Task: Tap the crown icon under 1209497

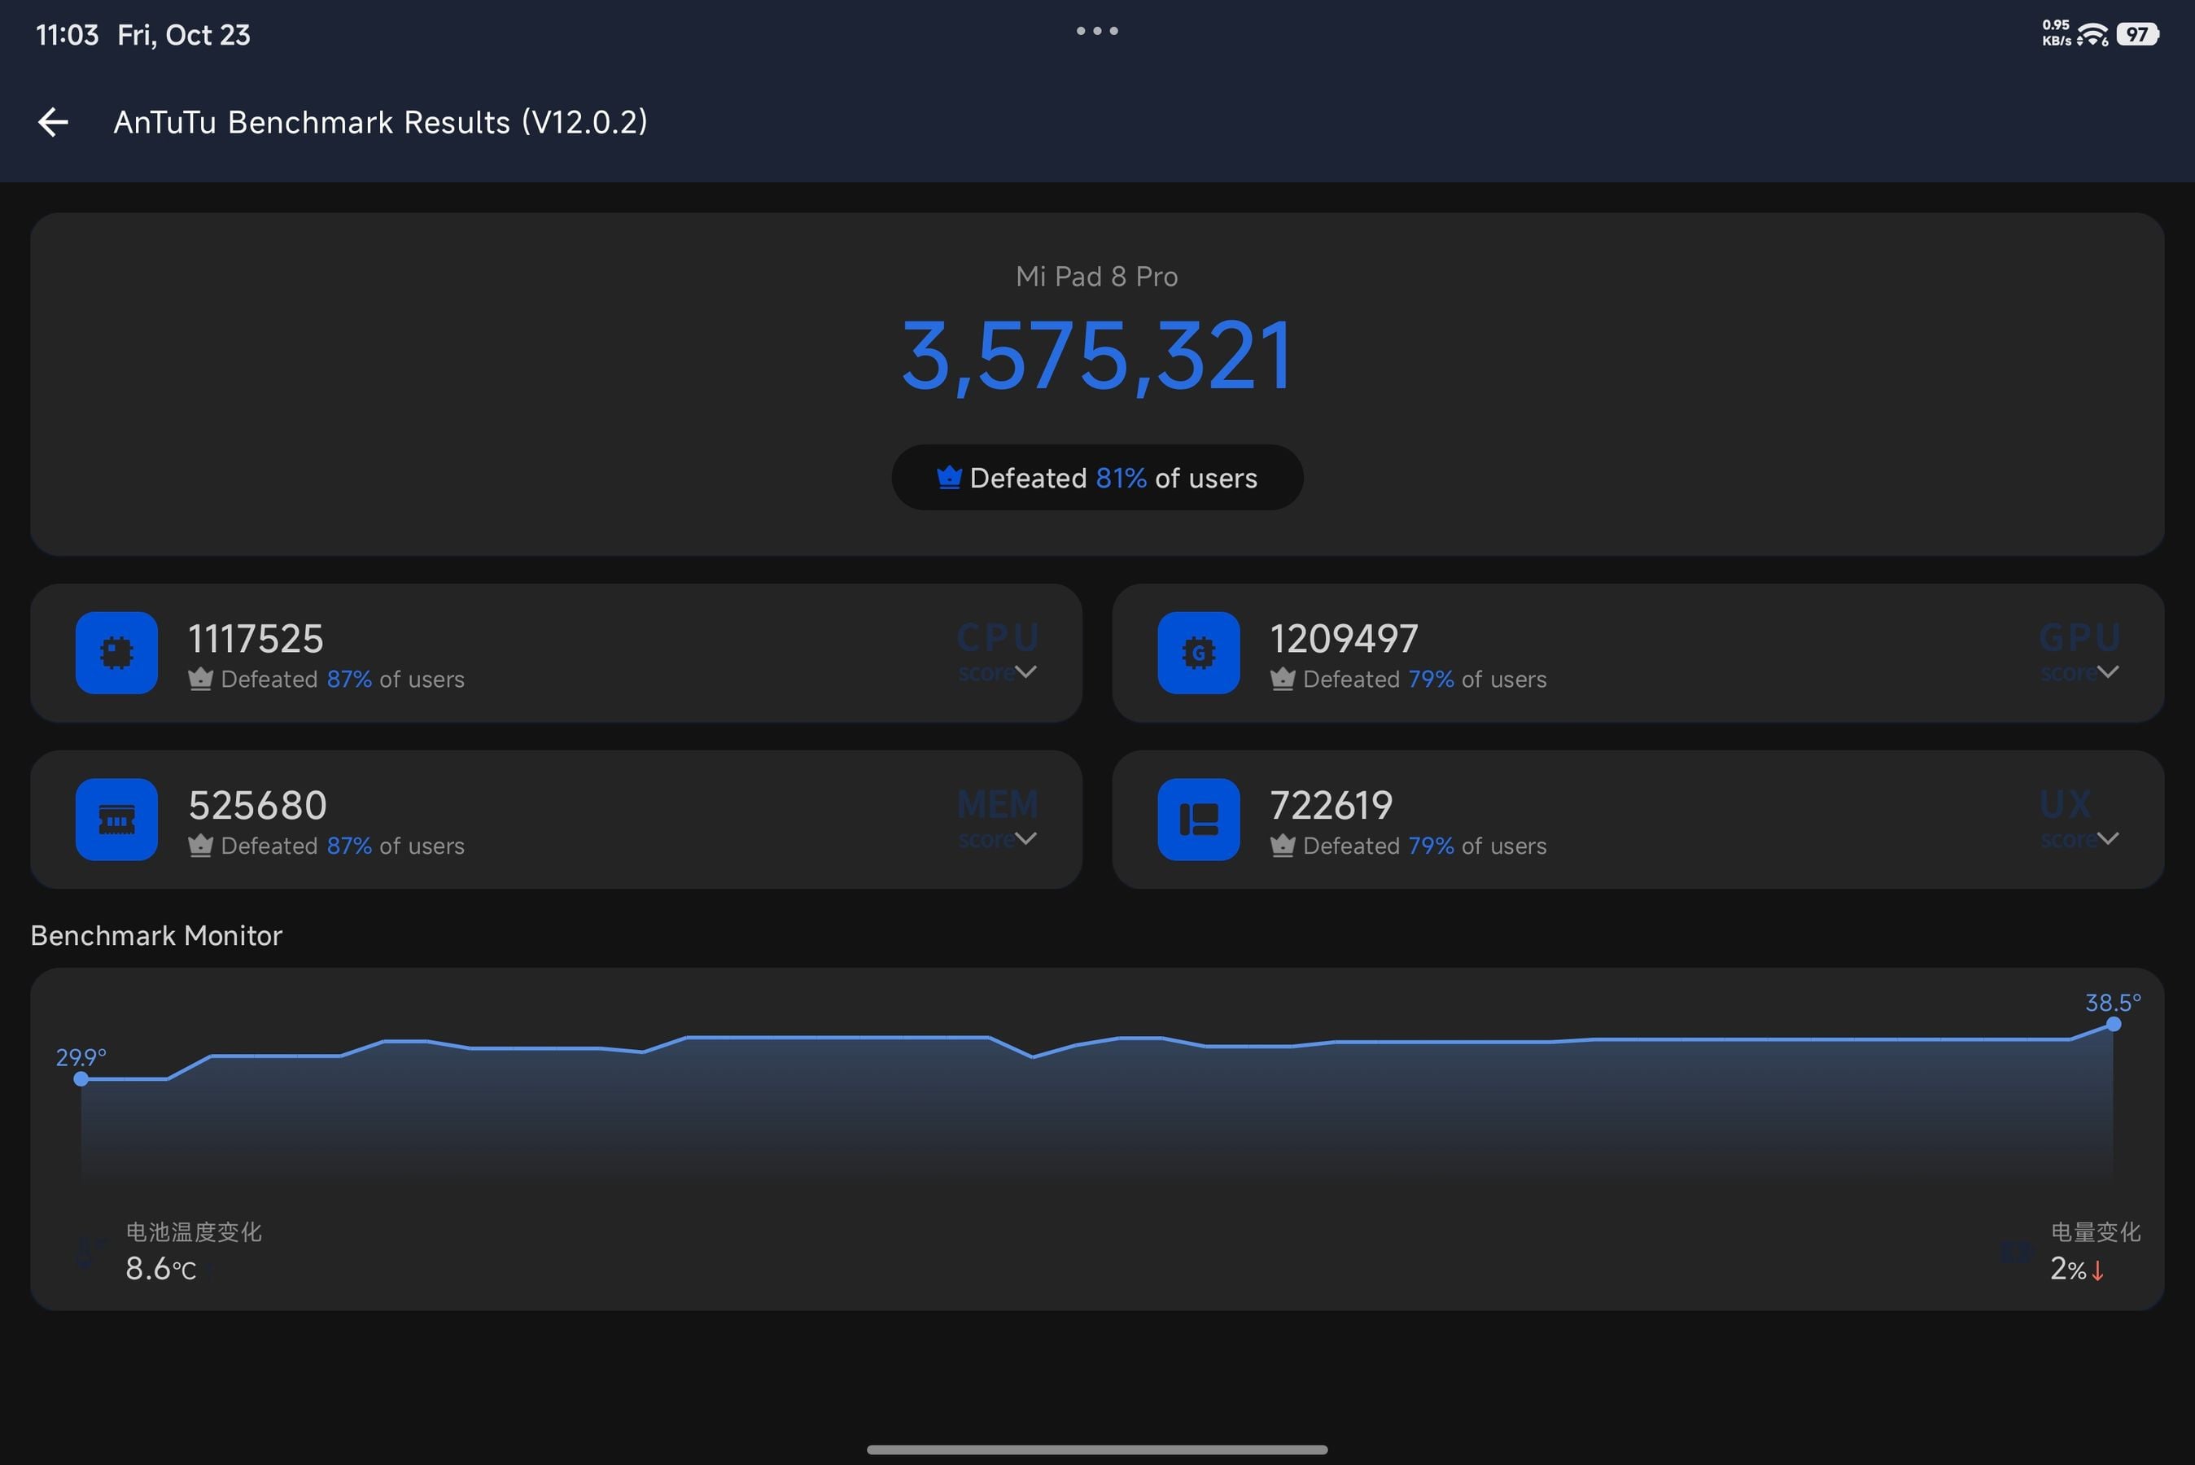Action: pyautogui.click(x=1283, y=678)
